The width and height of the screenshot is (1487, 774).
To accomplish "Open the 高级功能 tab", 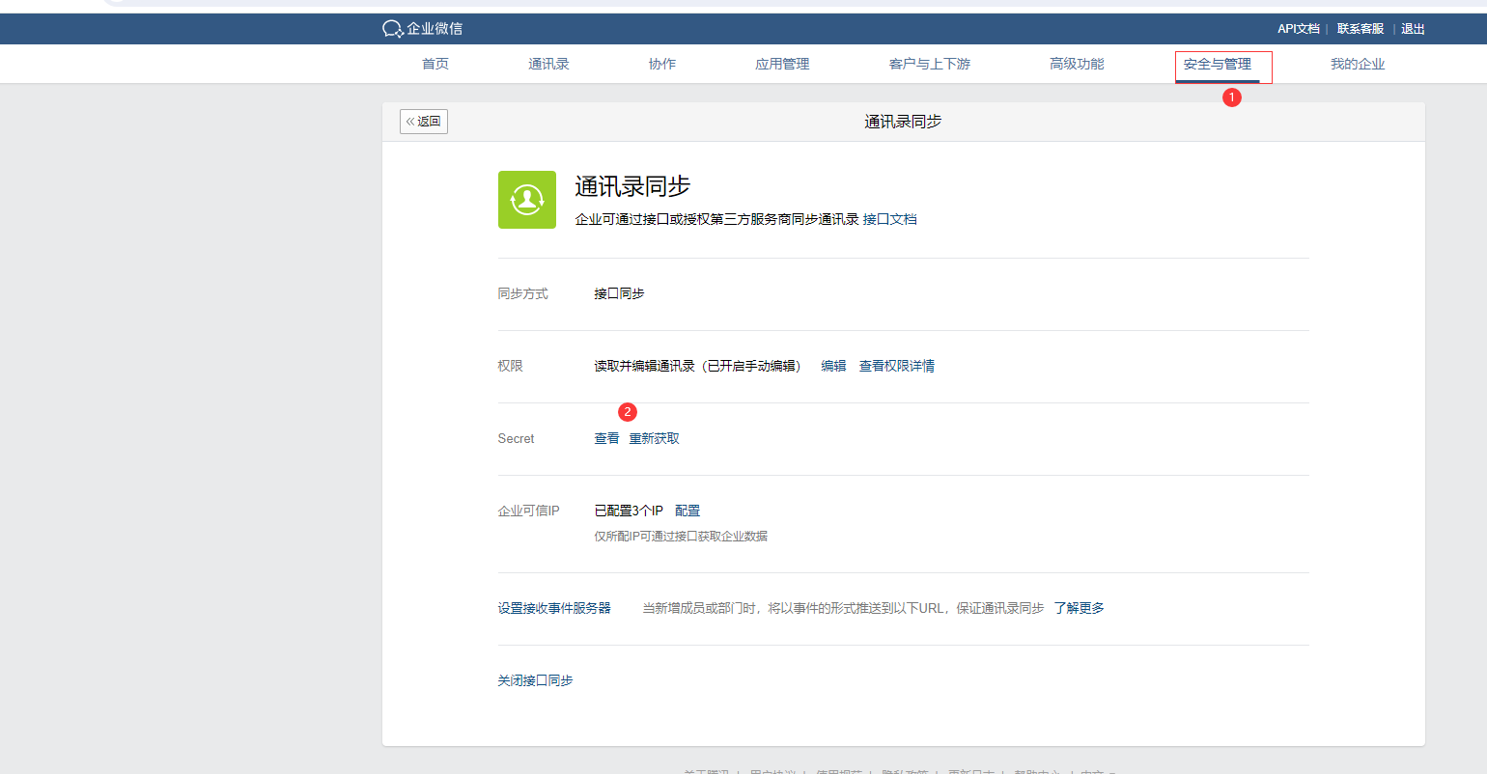I will (1077, 64).
